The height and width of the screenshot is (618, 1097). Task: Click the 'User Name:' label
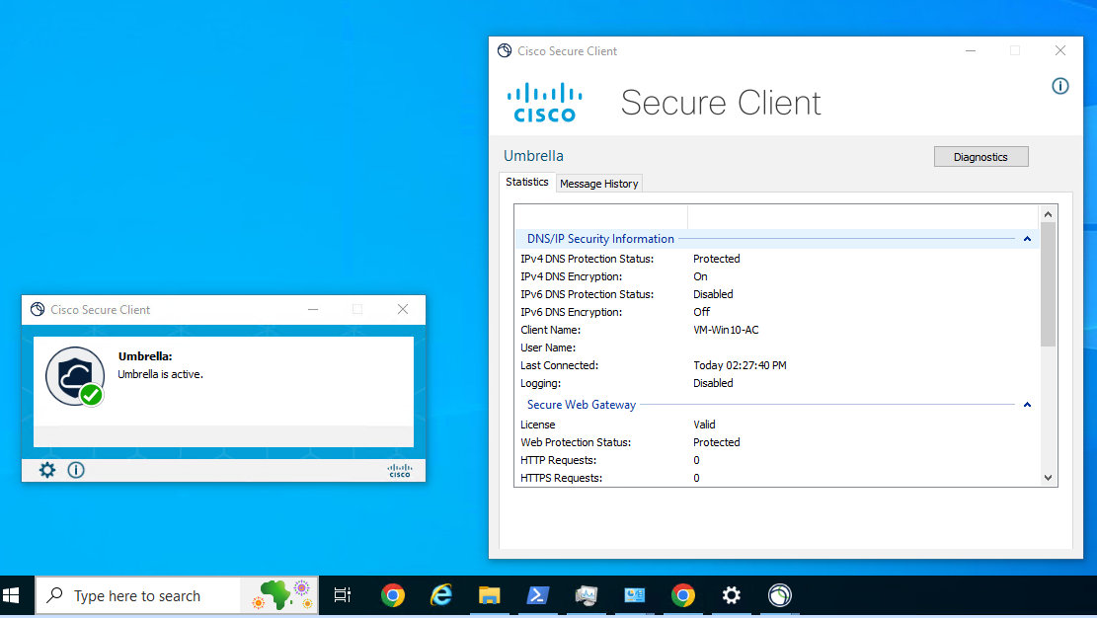[x=548, y=348]
